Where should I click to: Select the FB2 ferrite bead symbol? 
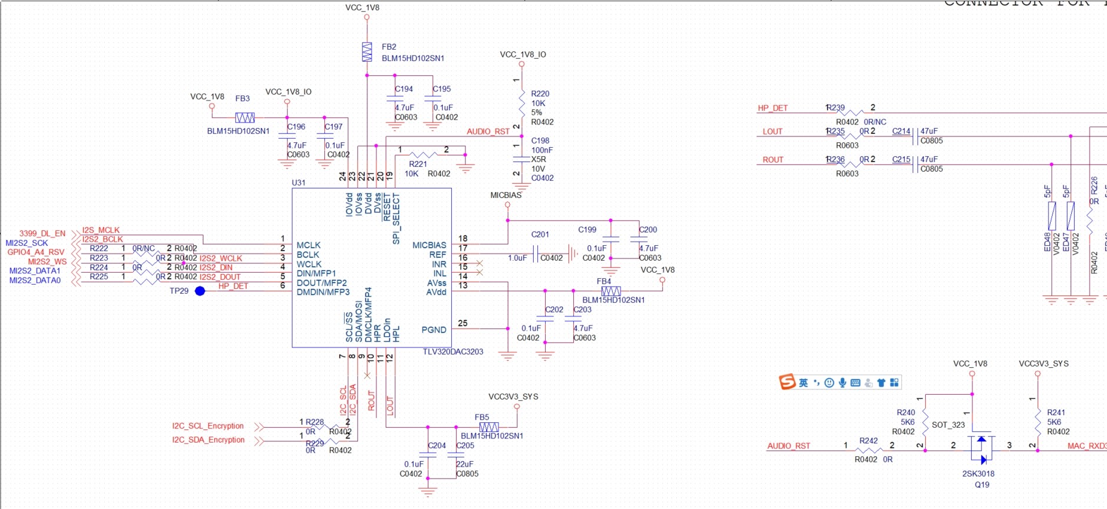coord(367,52)
